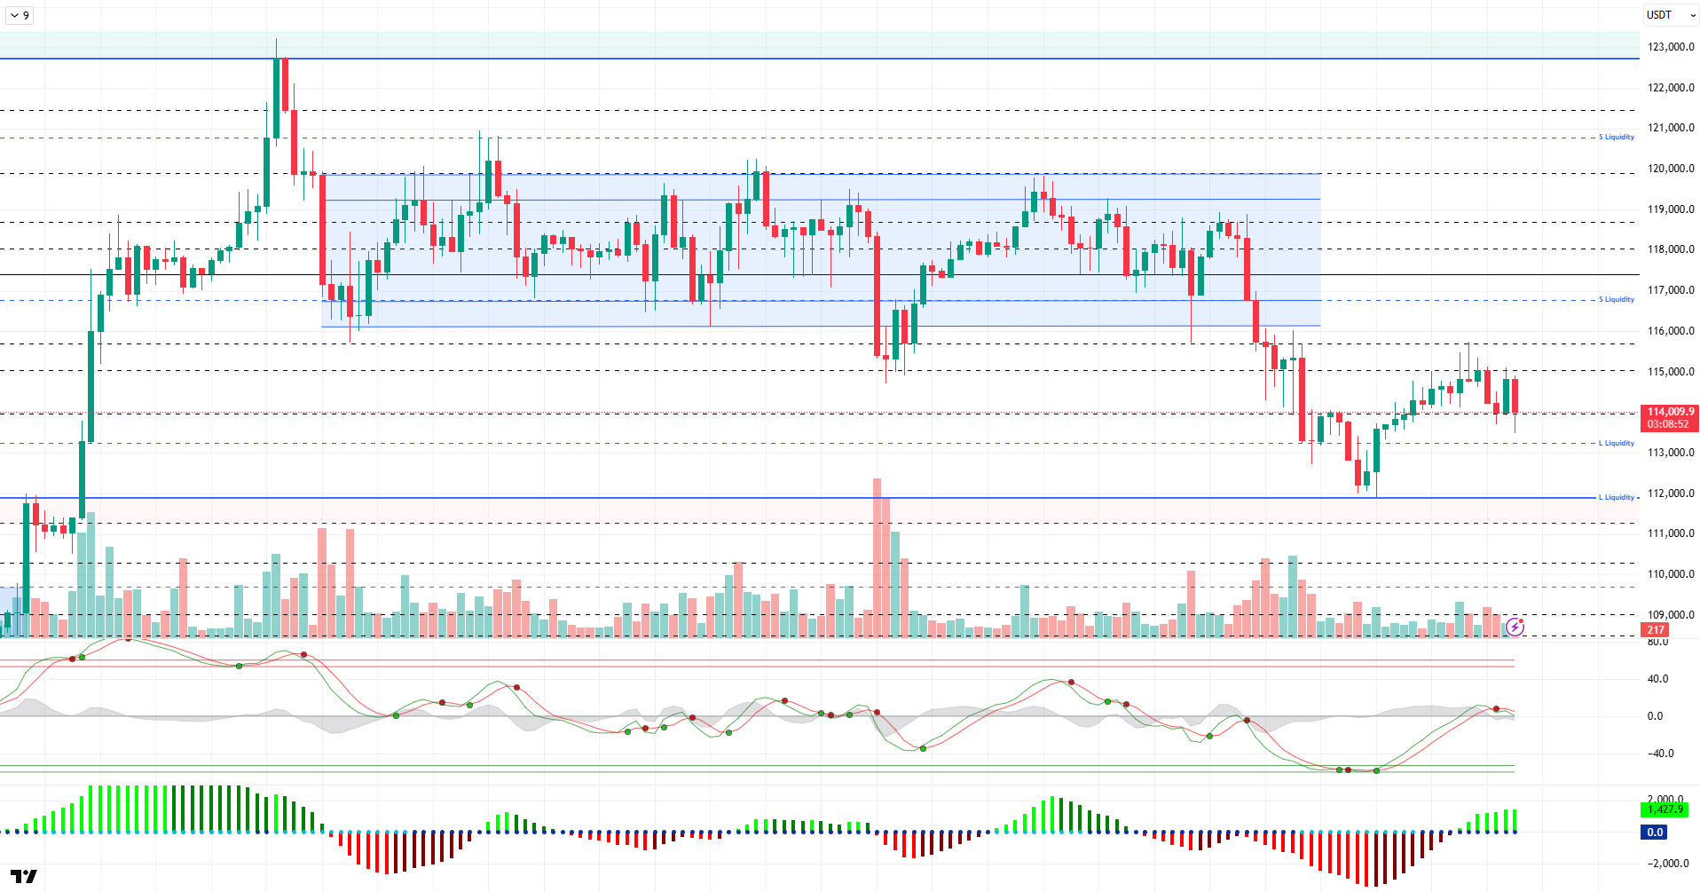Click the 120,000.0 price axis label
The height and width of the screenshot is (892, 1700).
(x=1671, y=169)
